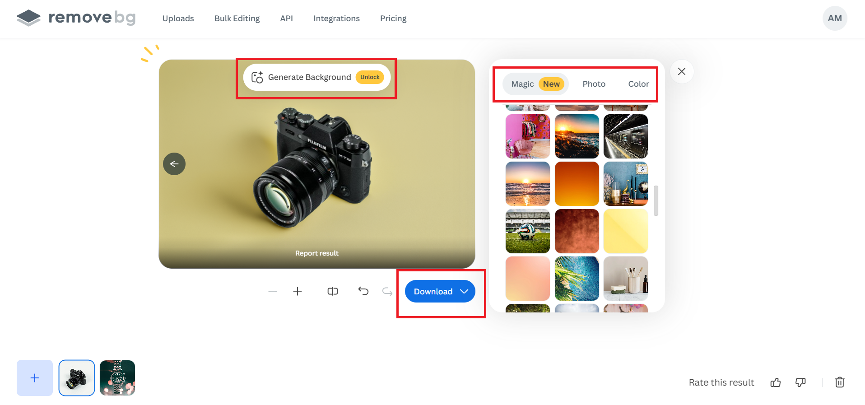The height and width of the screenshot is (405, 865).
Task: Switch to the Color tab
Action: 638,84
